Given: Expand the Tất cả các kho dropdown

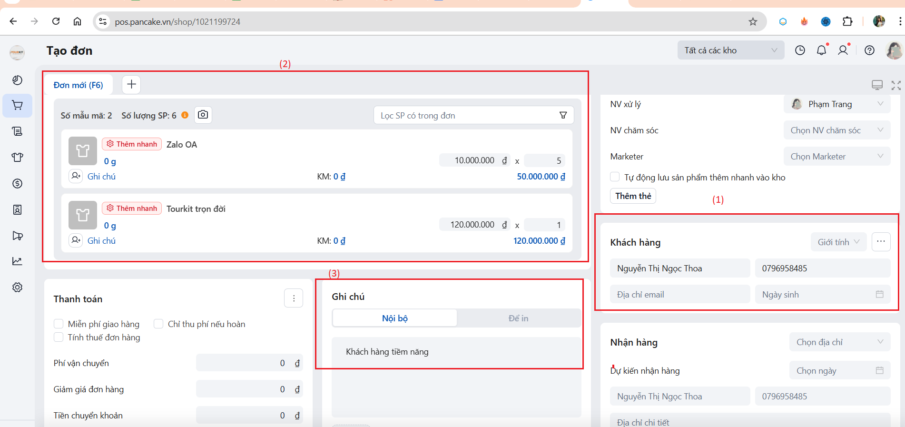Looking at the screenshot, I should 730,50.
